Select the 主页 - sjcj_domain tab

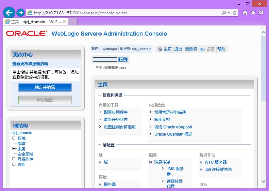35,22
